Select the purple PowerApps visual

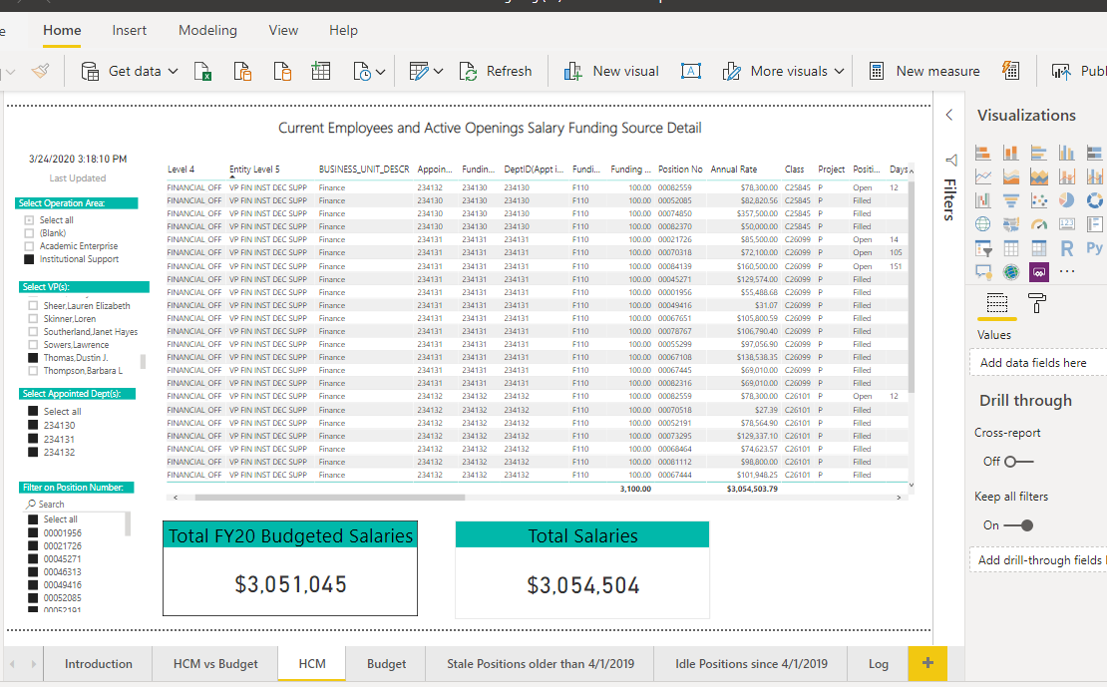tap(1038, 272)
